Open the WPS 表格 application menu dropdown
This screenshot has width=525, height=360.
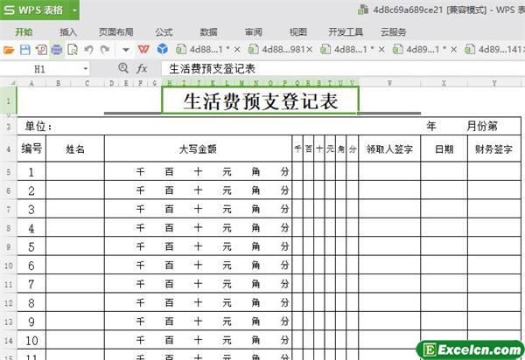(75, 10)
